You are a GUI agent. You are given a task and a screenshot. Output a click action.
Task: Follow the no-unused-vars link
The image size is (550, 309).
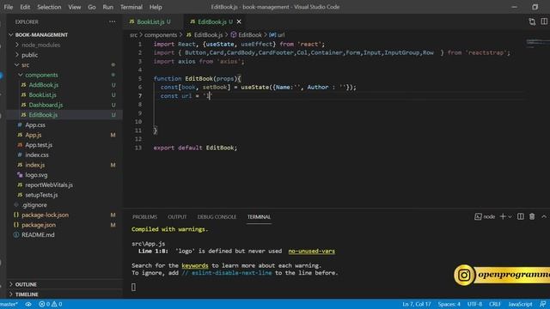[x=311, y=251]
